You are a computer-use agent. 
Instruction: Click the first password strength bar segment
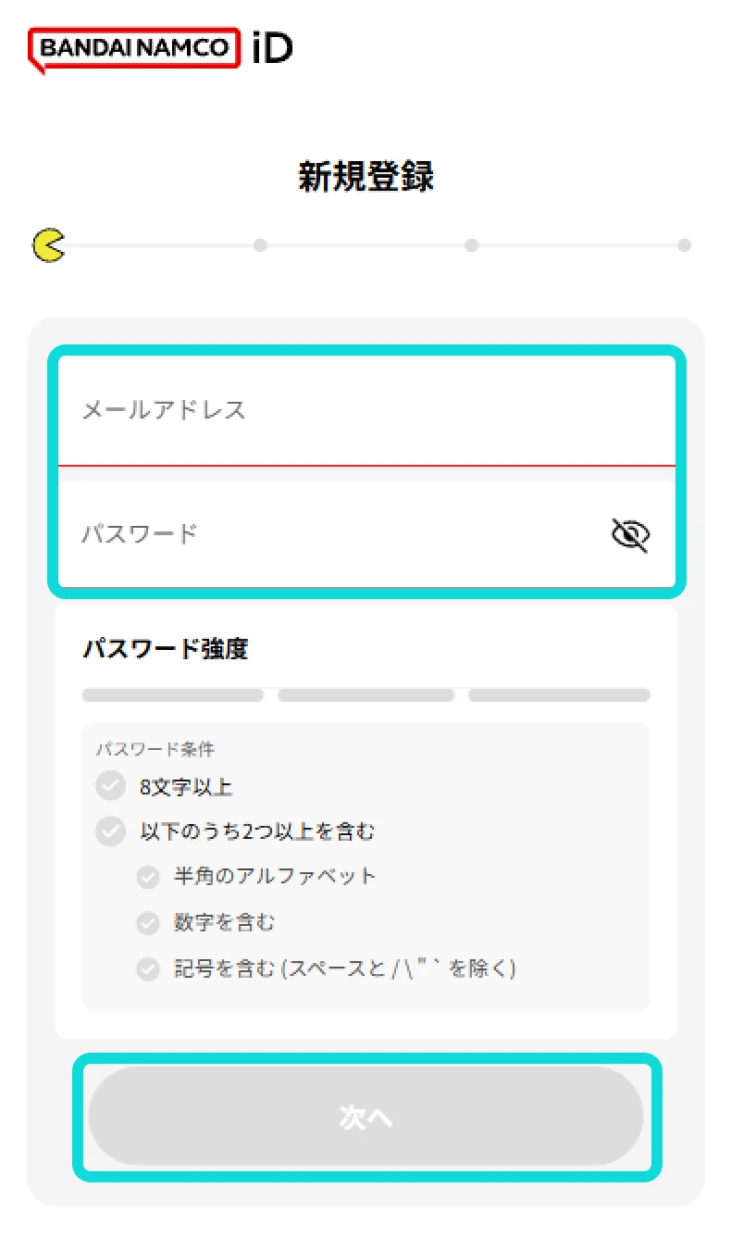pos(171,694)
